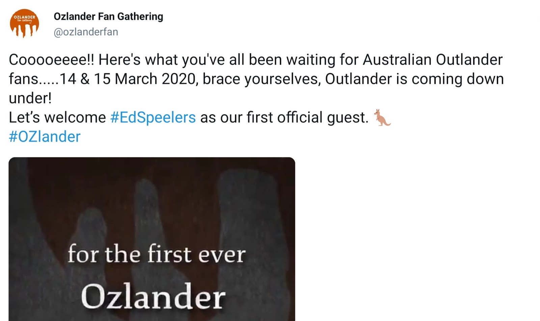Click the kangaroo emoji in the tweet
This screenshot has height=321, width=540.
click(x=382, y=118)
